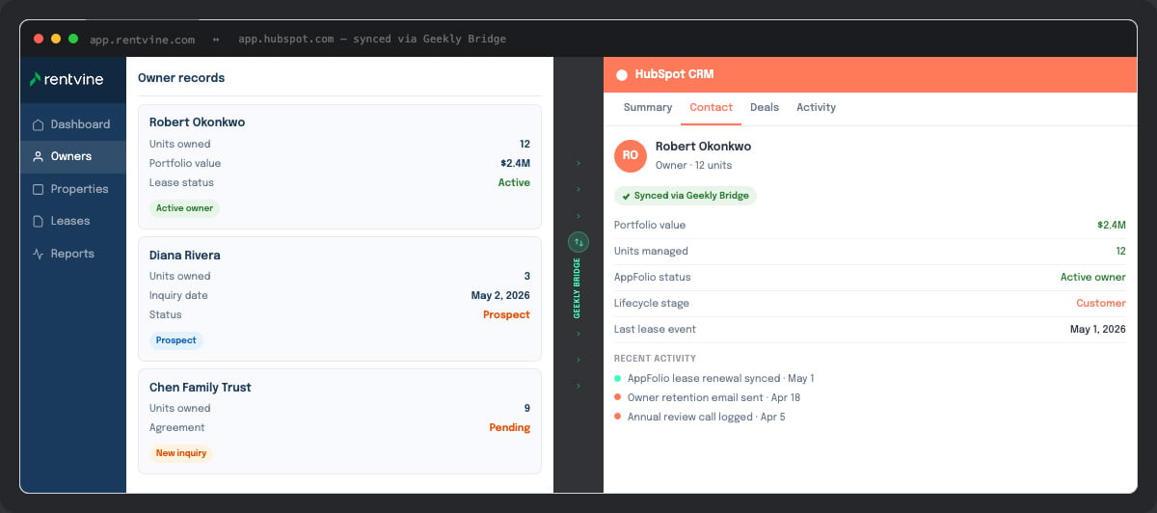Screen dimensions: 1157x513
Task: Click the Properties square icon
Action: (x=38, y=189)
